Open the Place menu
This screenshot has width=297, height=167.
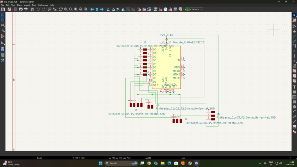point(19,5)
